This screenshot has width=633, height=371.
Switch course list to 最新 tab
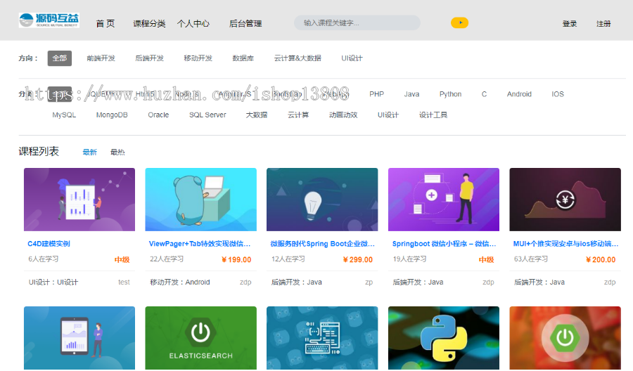pos(89,152)
